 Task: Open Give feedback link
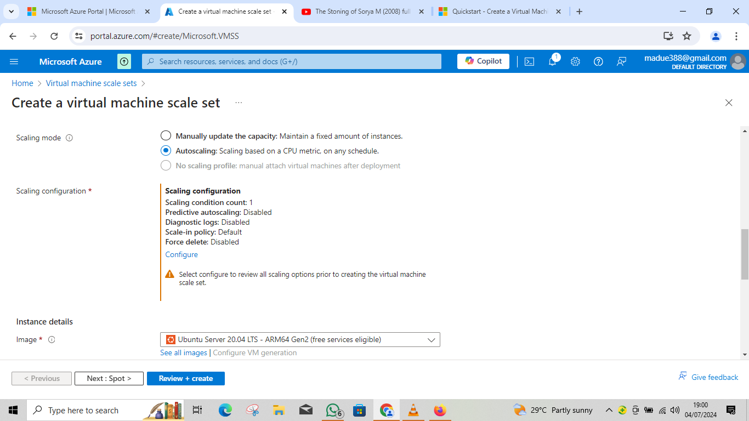[x=708, y=377]
